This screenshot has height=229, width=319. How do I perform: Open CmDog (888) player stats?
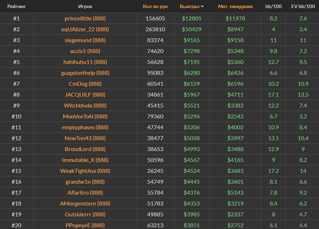click(85, 84)
